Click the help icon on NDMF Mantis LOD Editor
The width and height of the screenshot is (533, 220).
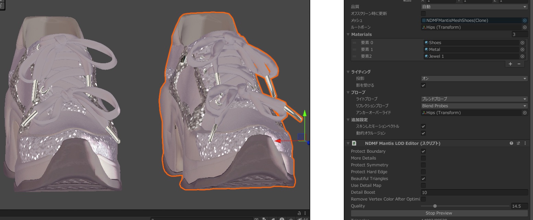511,143
